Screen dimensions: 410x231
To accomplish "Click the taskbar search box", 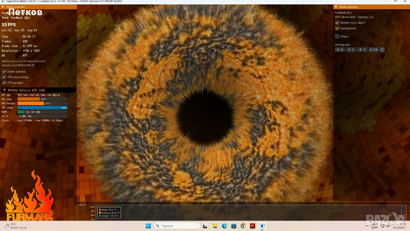I will [x=176, y=226].
